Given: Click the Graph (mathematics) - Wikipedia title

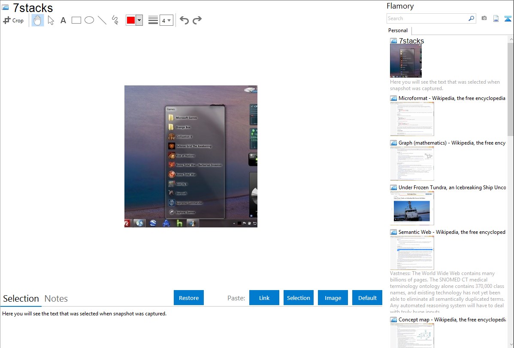Looking at the screenshot, I should point(452,143).
